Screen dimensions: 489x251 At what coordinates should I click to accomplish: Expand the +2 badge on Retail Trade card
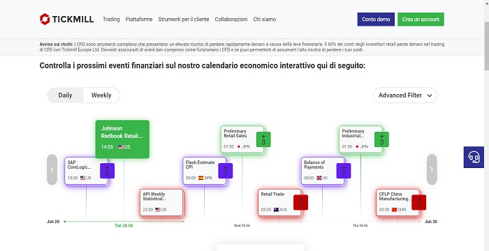[300, 202]
